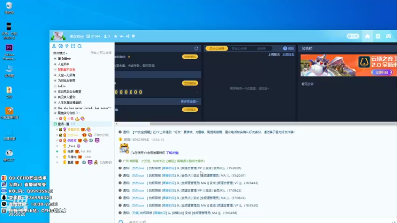The height and width of the screenshot is (223, 397).
Task: Click the scrollbar left arrow under the panel
Action: [117, 124]
